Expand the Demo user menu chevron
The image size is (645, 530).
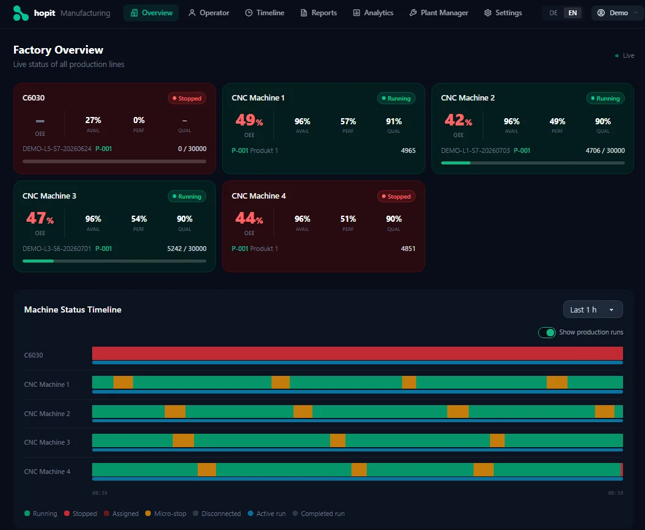(635, 13)
